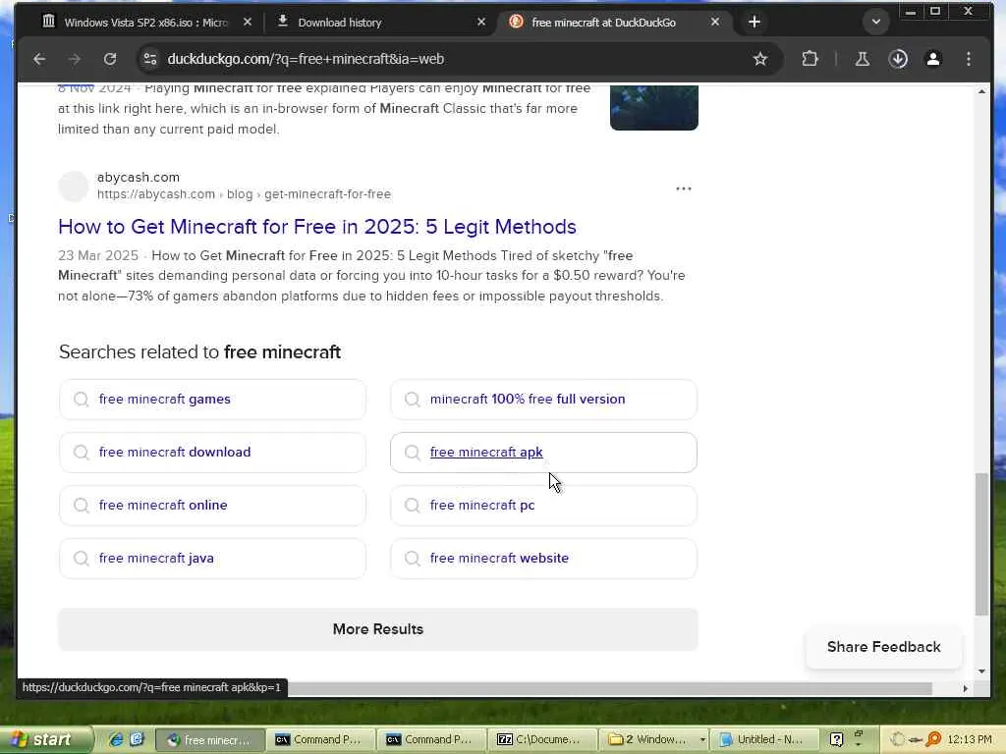Switch to the second Command Prompt taskbar button
1006x754 pixels.
(x=432, y=740)
